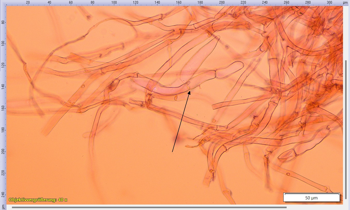Screen dimensions: 350x210
Task: Click the black arrow annotation head
Action: click(x=190, y=91)
